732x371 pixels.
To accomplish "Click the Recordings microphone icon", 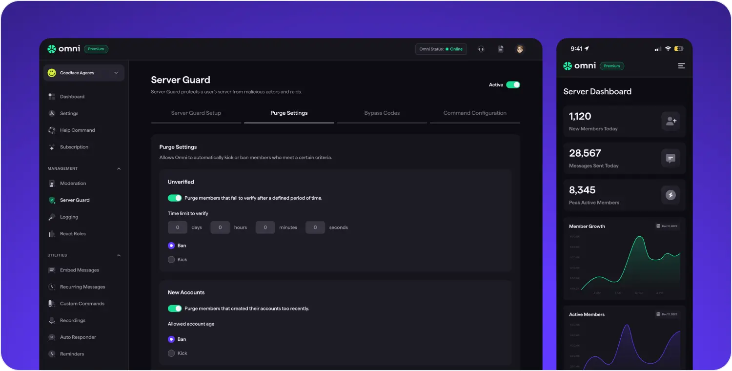I will coord(52,321).
